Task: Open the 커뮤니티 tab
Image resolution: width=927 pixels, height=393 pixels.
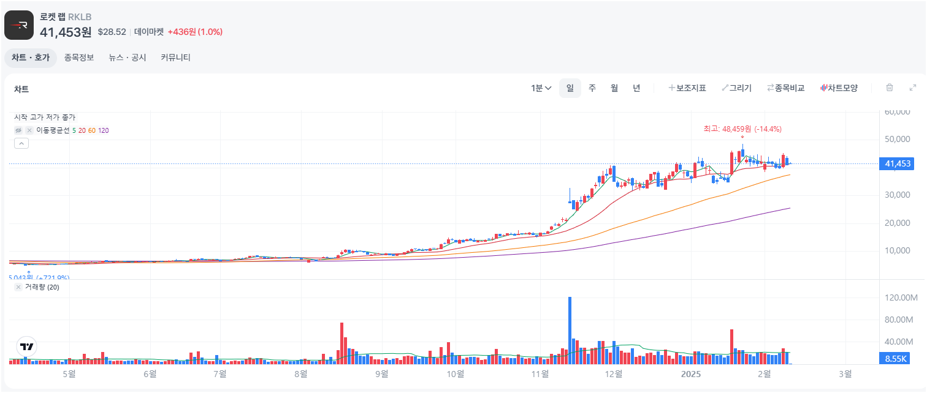Action: (177, 57)
